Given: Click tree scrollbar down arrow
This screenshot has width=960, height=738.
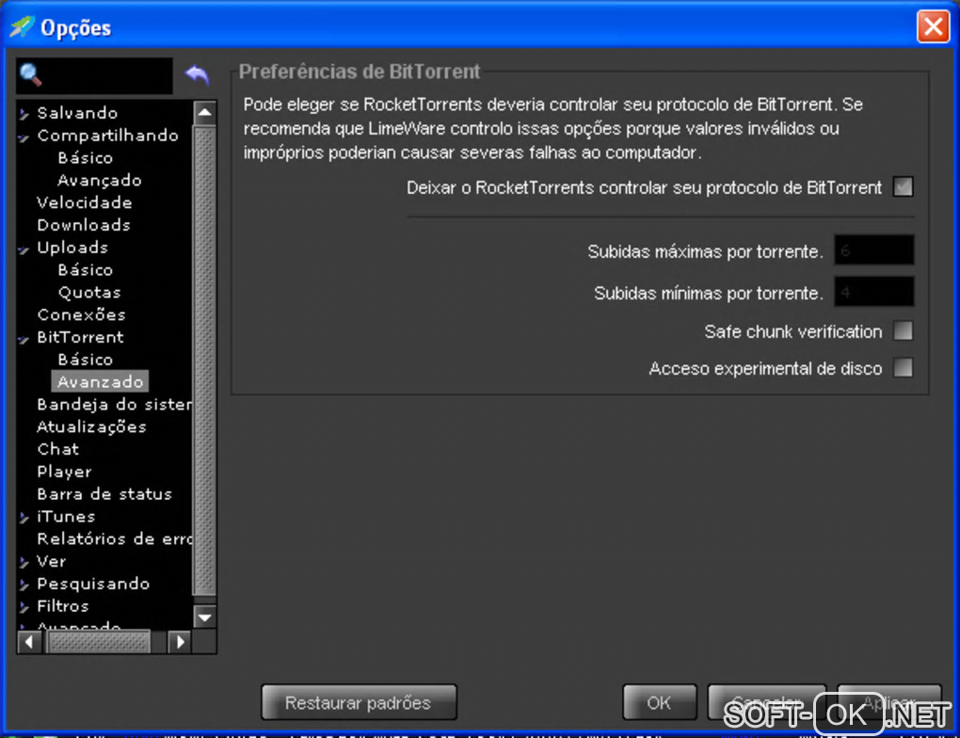Looking at the screenshot, I should coord(204,617).
